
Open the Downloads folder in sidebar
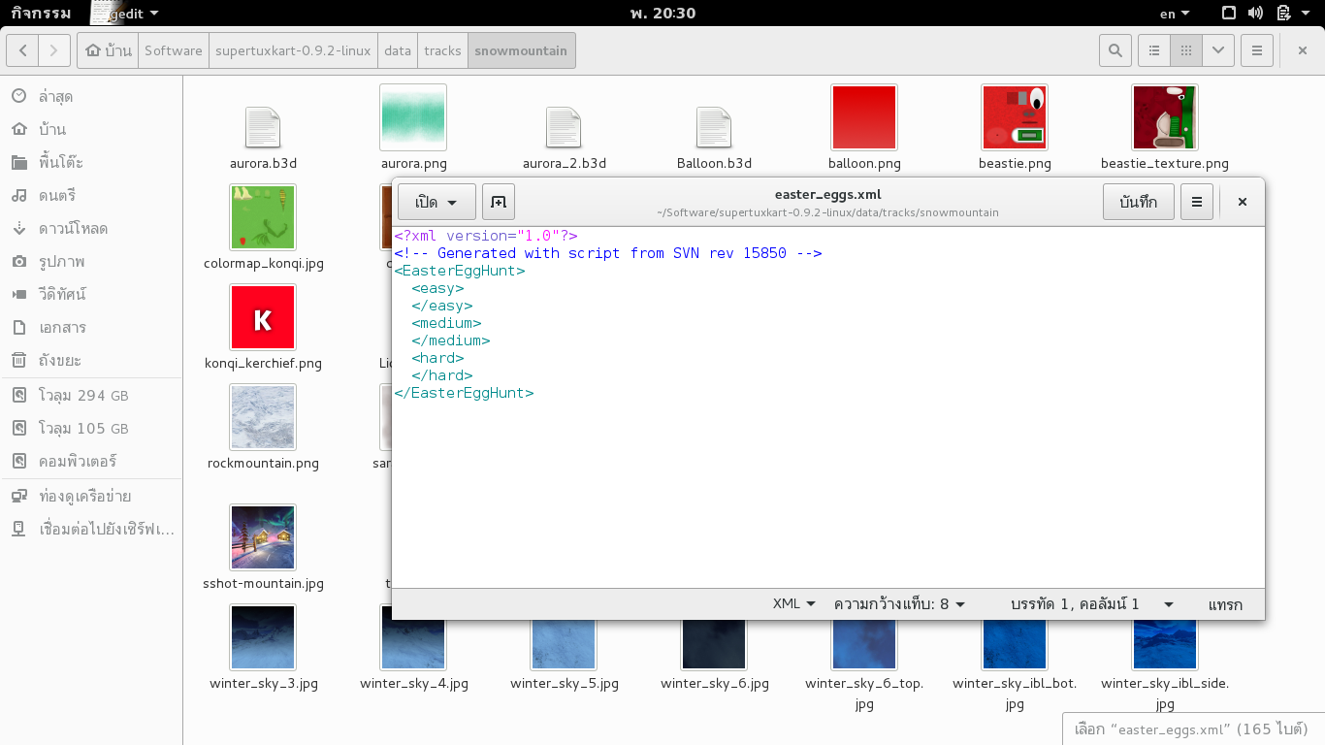tap(73, 229)
